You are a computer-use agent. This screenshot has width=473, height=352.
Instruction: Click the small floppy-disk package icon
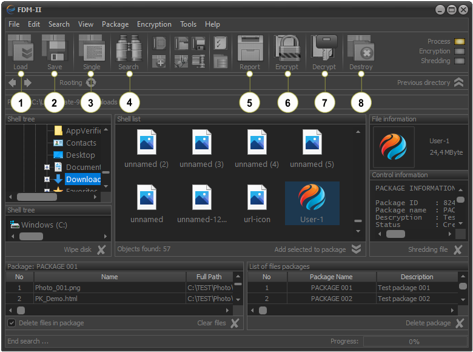point(198,43)
